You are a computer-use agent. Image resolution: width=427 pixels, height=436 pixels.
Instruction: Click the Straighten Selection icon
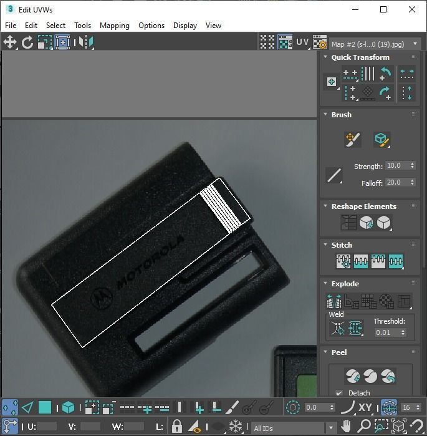348,223
